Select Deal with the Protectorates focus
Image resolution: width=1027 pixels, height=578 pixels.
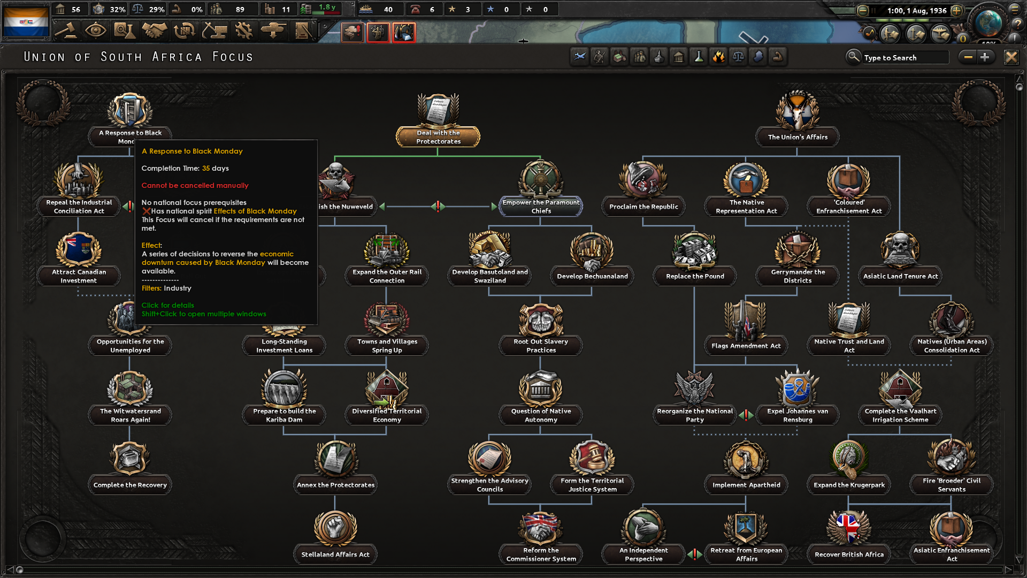tap(438, 120)
